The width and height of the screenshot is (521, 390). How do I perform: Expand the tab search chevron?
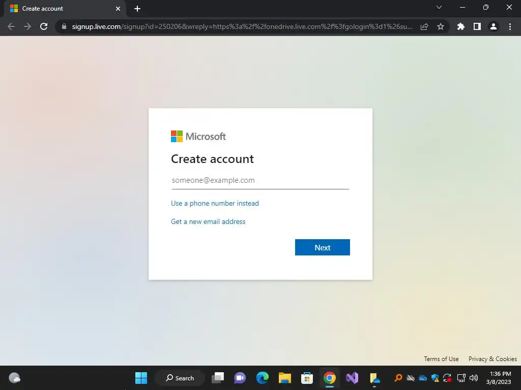point(439,7)
